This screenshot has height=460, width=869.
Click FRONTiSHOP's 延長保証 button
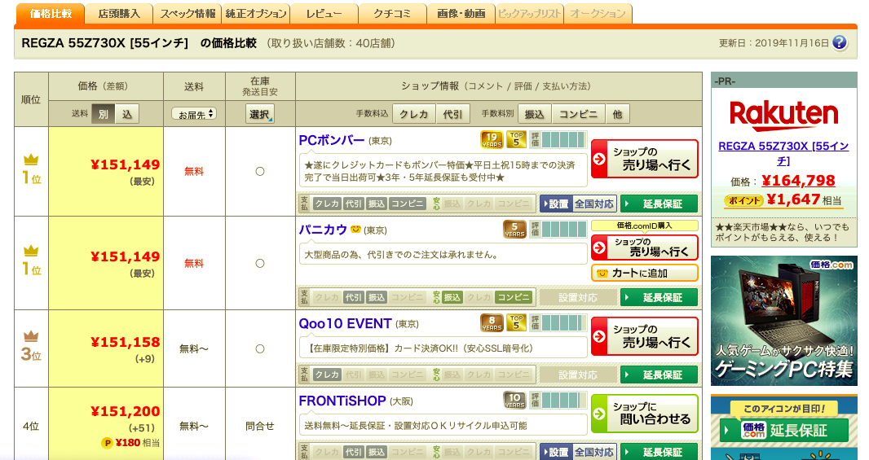pos(659,452)
